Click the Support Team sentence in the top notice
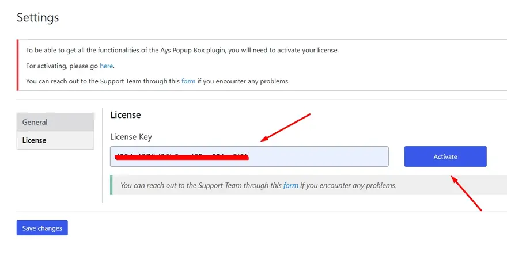This screenshot has width=507, height=256. [104, 81]
